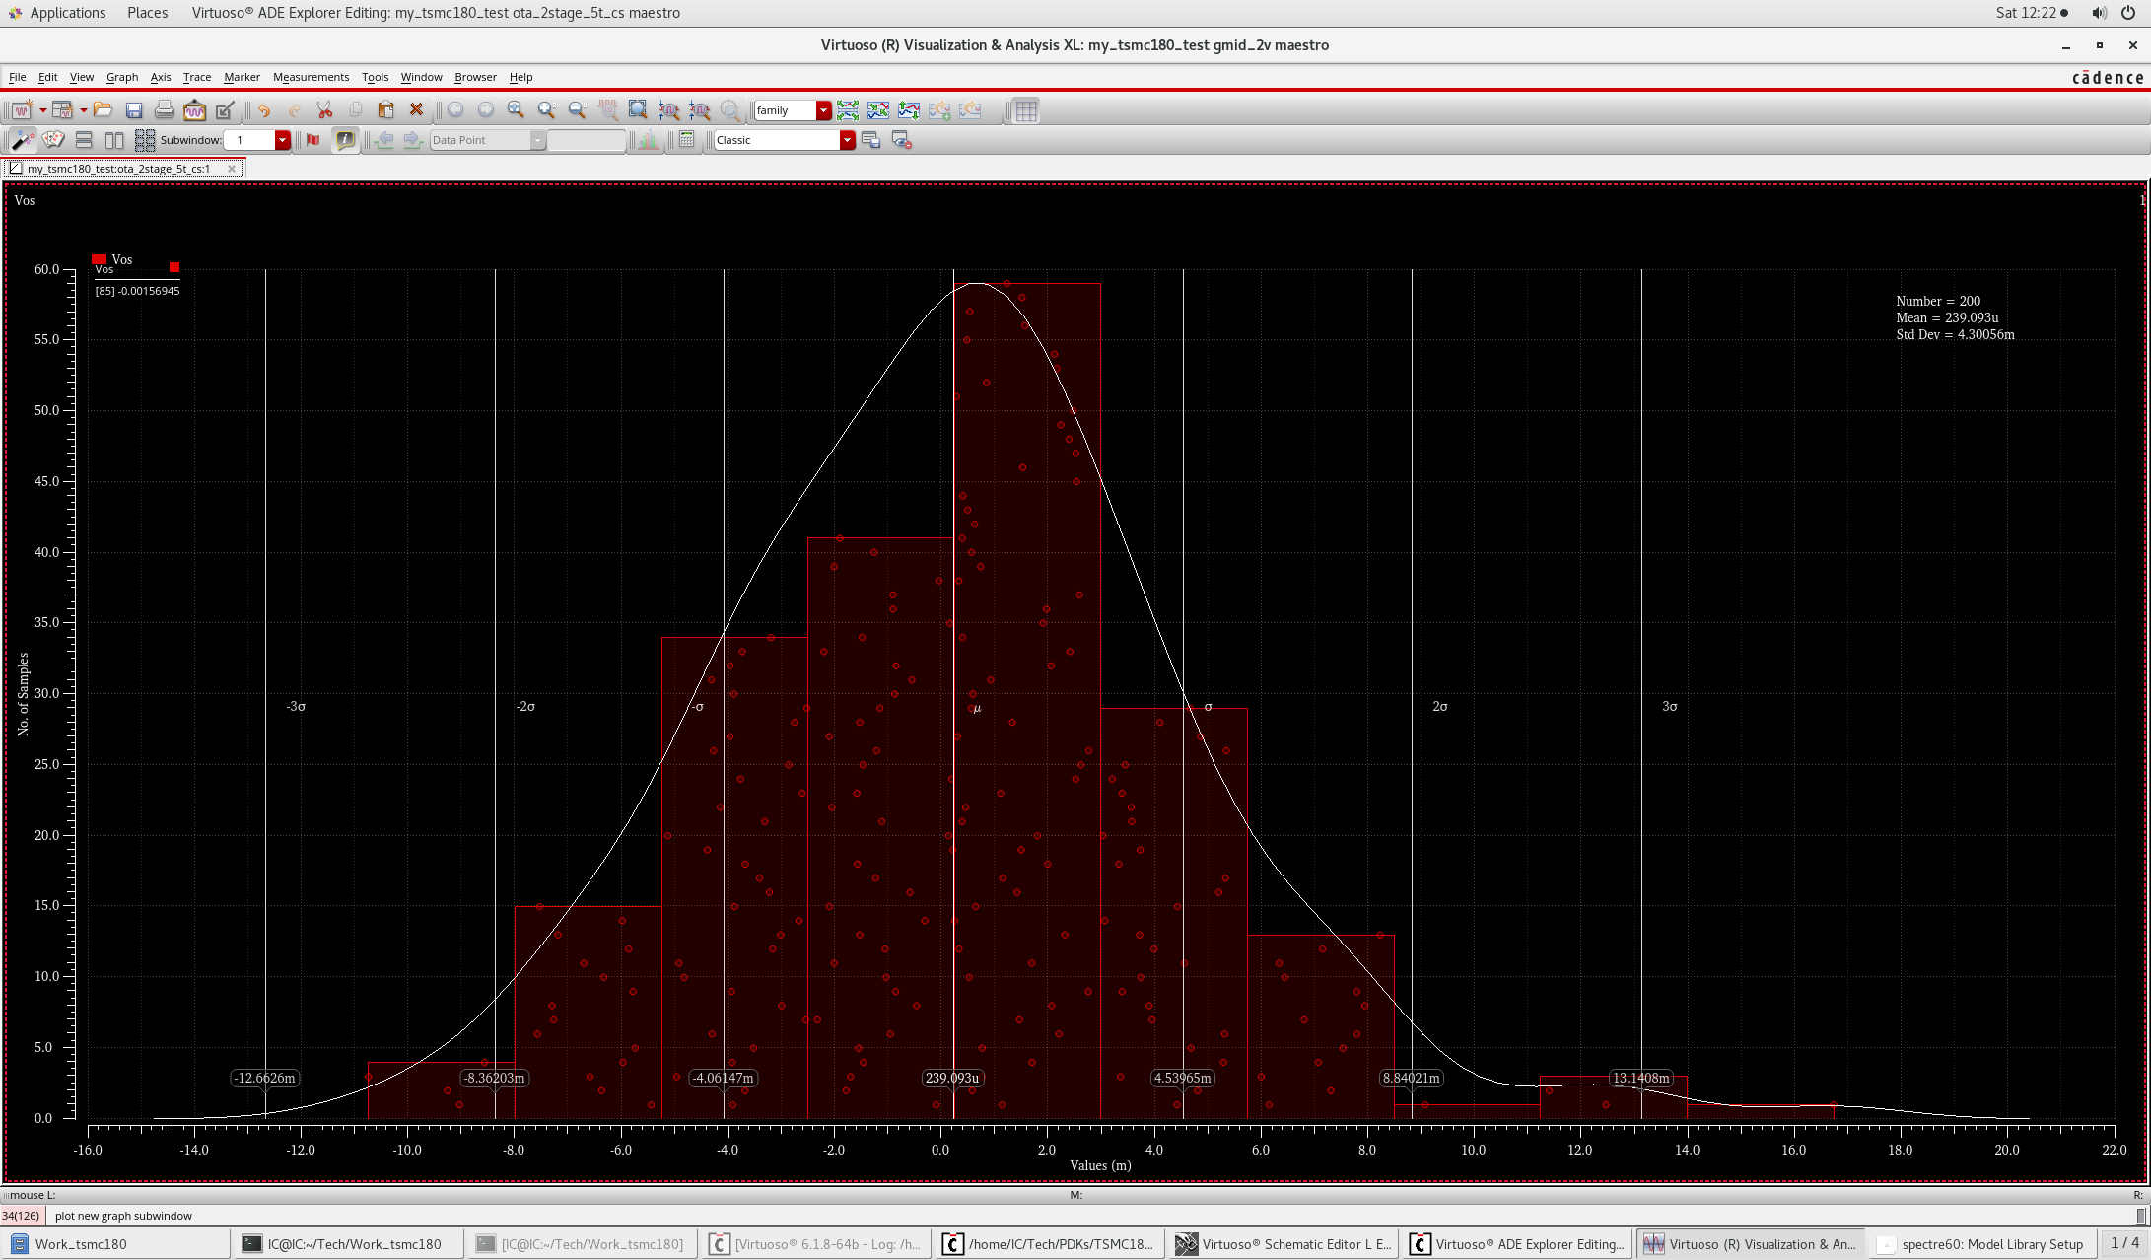The width and height of the screenshot is (2151, 1260).
Task: Toggle the grid display button
Action: point(1026,110)
